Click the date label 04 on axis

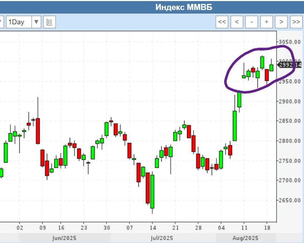[221, 228]
